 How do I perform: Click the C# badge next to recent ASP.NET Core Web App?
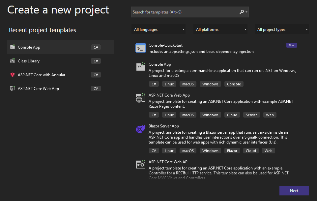click(96, 89)
